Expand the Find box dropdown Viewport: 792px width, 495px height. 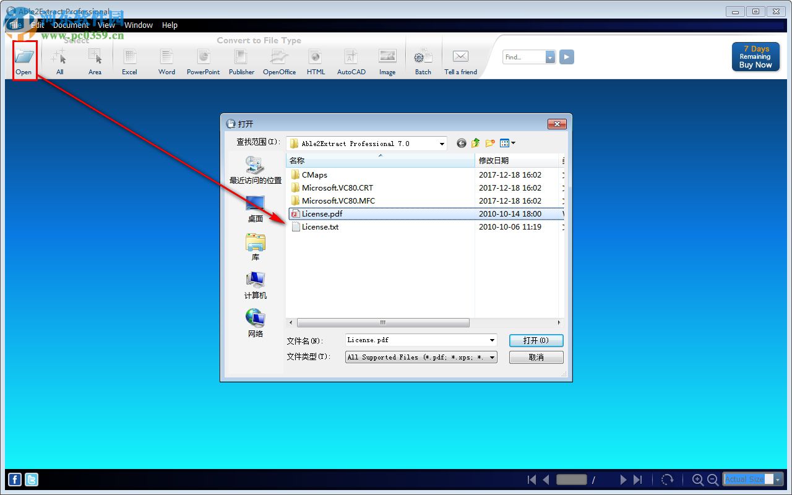tap(550, 57)
